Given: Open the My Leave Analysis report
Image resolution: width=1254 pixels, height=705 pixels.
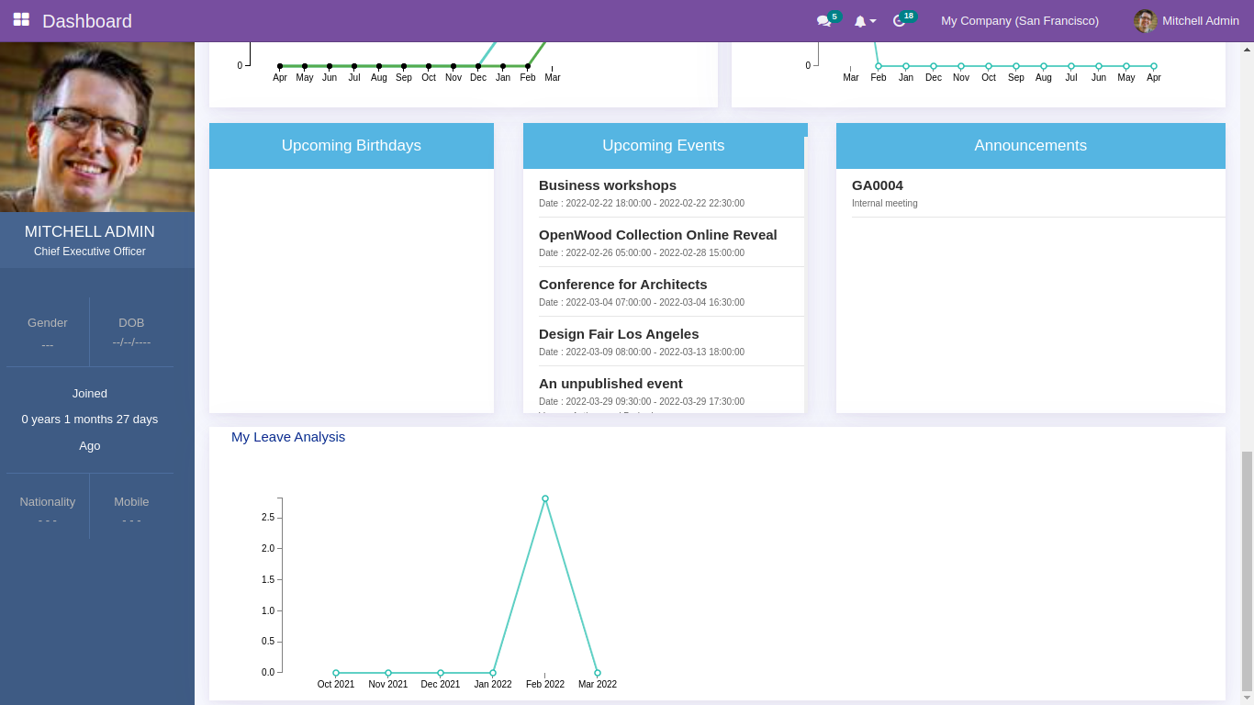Looking at the screenshot, I should point(287,437).
